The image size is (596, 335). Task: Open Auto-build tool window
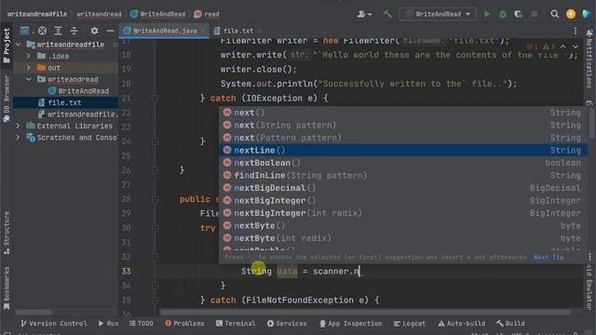[x=462, y=324]
